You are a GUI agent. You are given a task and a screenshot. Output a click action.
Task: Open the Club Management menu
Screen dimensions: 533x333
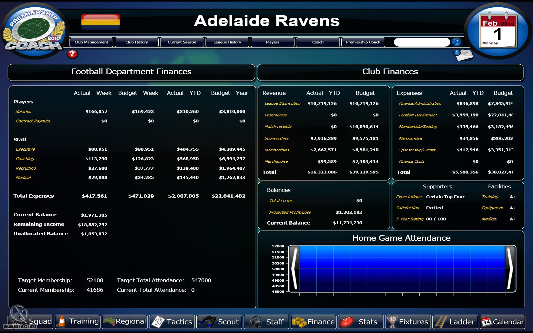pyautogui.click(x=91, y=42)
